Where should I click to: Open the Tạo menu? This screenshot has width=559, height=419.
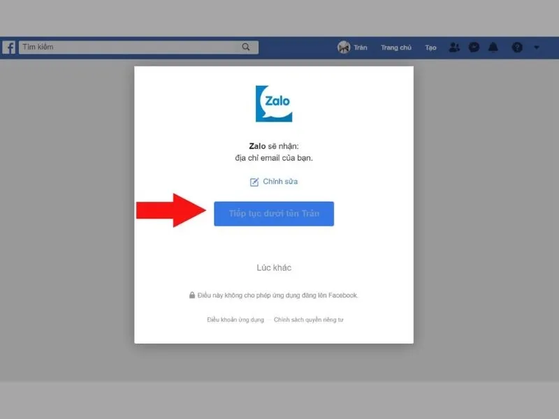[x=430, y=47]
